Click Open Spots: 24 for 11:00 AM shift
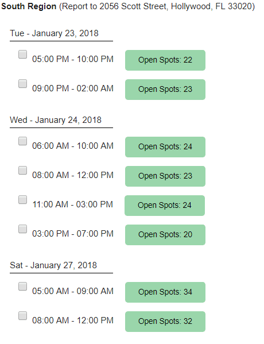This screenshot has height=344, width=264. click(x=165, y=206)
